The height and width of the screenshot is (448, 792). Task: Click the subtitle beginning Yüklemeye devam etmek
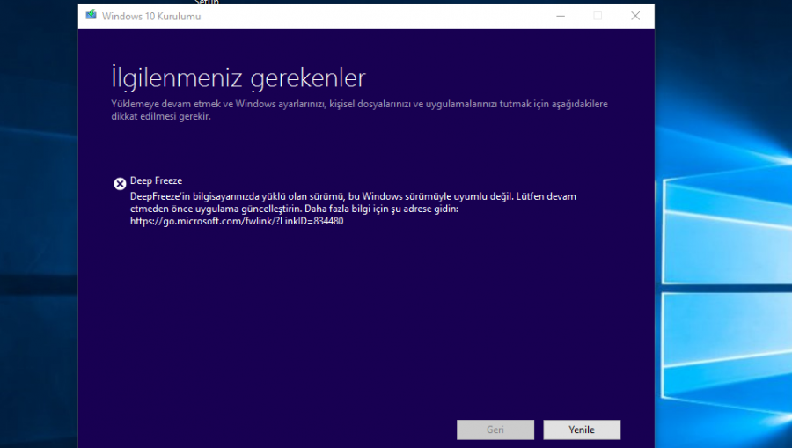[359, 110]
